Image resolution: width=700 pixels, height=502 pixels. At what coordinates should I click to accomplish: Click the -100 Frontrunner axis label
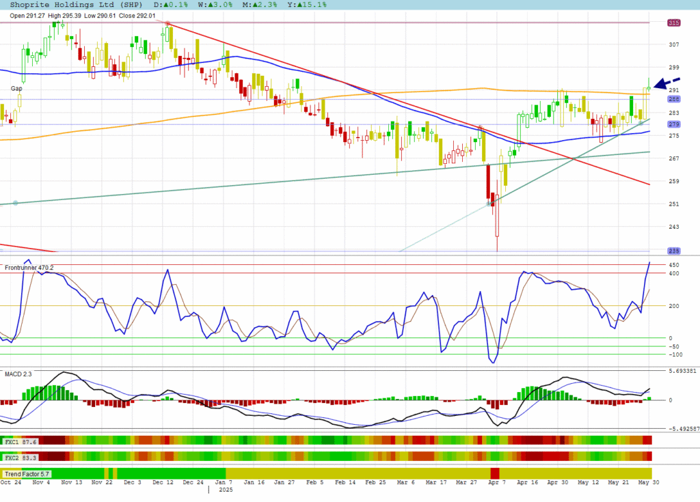[x=675, y=354]
